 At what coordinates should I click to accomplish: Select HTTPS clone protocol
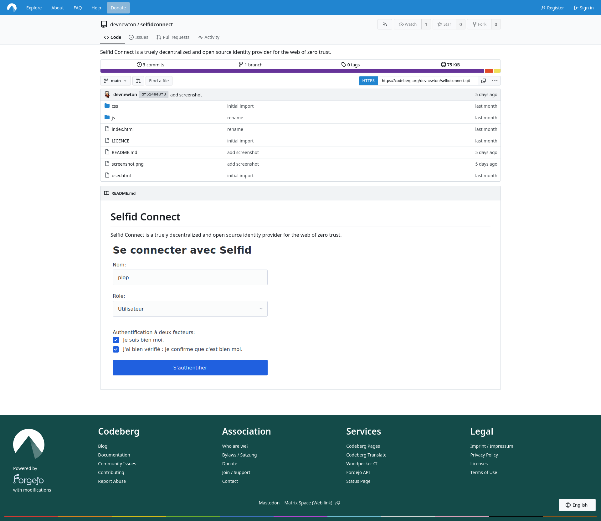tap(368, 81)
